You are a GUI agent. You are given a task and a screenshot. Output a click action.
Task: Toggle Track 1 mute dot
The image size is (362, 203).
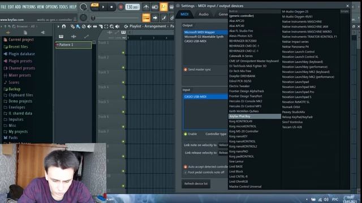(123, 52)
